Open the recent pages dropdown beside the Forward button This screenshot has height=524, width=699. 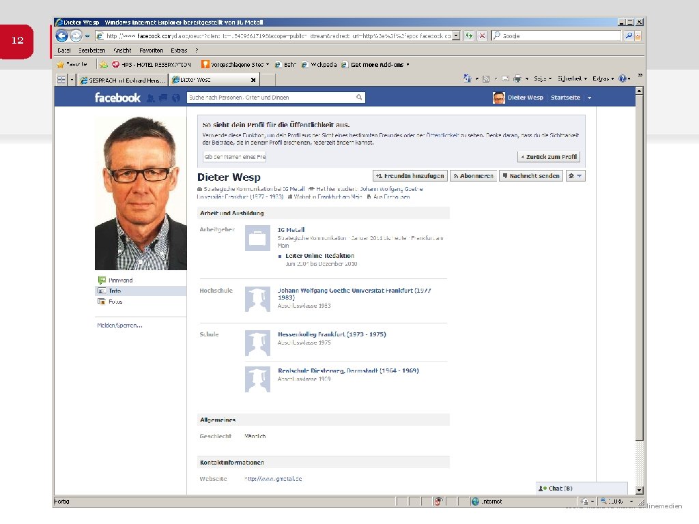(87, 36)
